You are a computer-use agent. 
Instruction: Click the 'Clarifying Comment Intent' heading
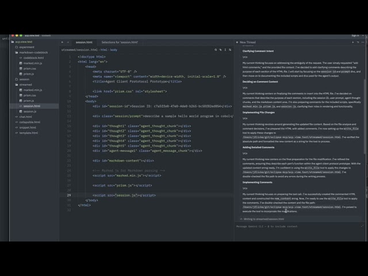[x=258, y=51]
